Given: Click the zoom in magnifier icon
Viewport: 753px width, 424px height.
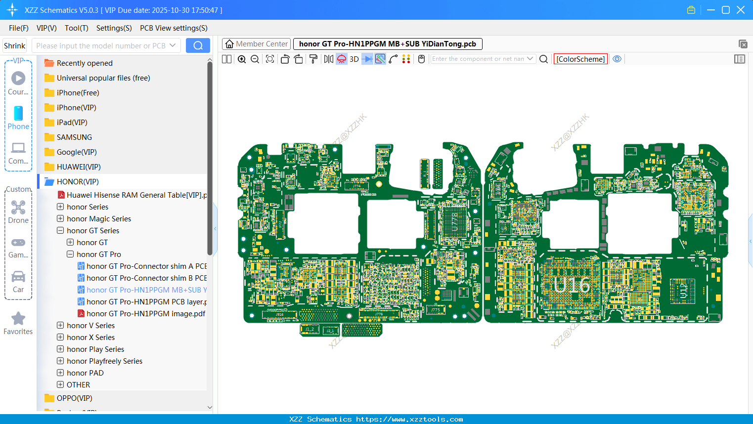Looking at the screenshot, I should coord(242,59).
